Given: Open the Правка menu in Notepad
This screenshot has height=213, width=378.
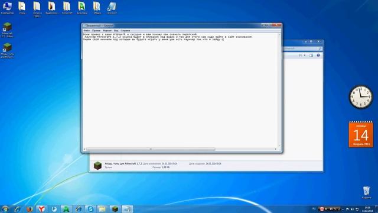Looking at the screenshot, I should 96,31.
